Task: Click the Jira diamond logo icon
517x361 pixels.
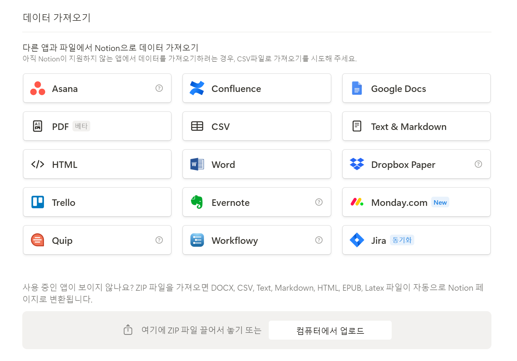Action: pyautogui.click(x=357, y=240)
